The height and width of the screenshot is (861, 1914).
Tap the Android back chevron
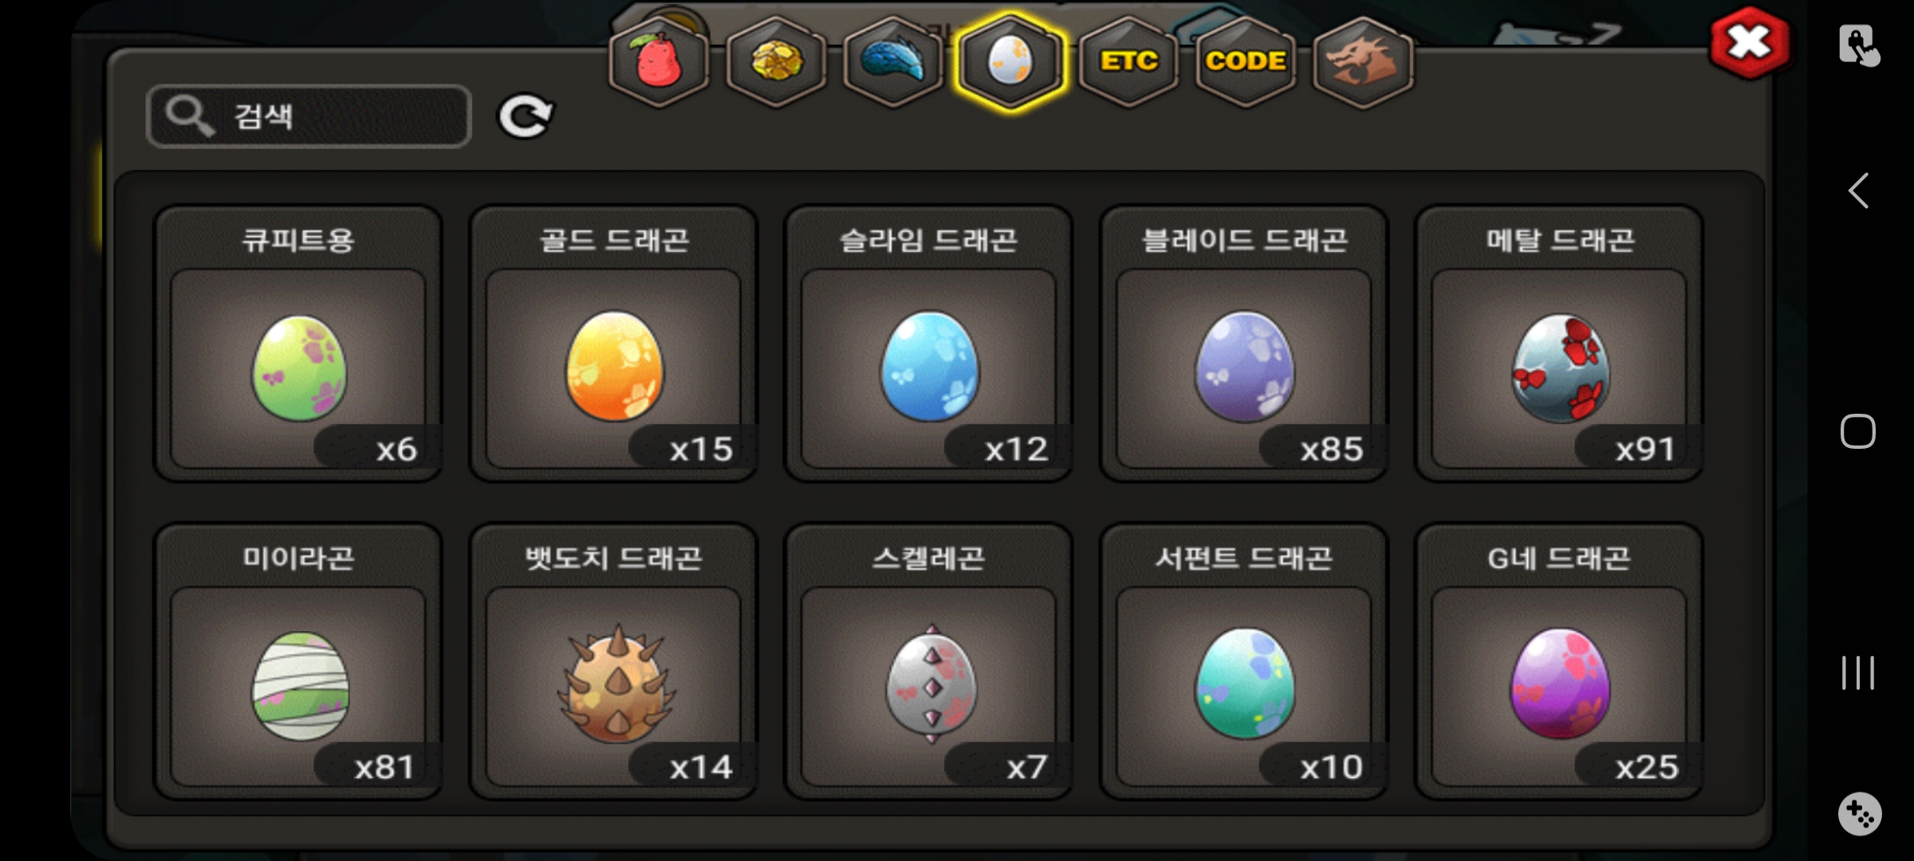pyautogui.click(x=1858, y=191)
